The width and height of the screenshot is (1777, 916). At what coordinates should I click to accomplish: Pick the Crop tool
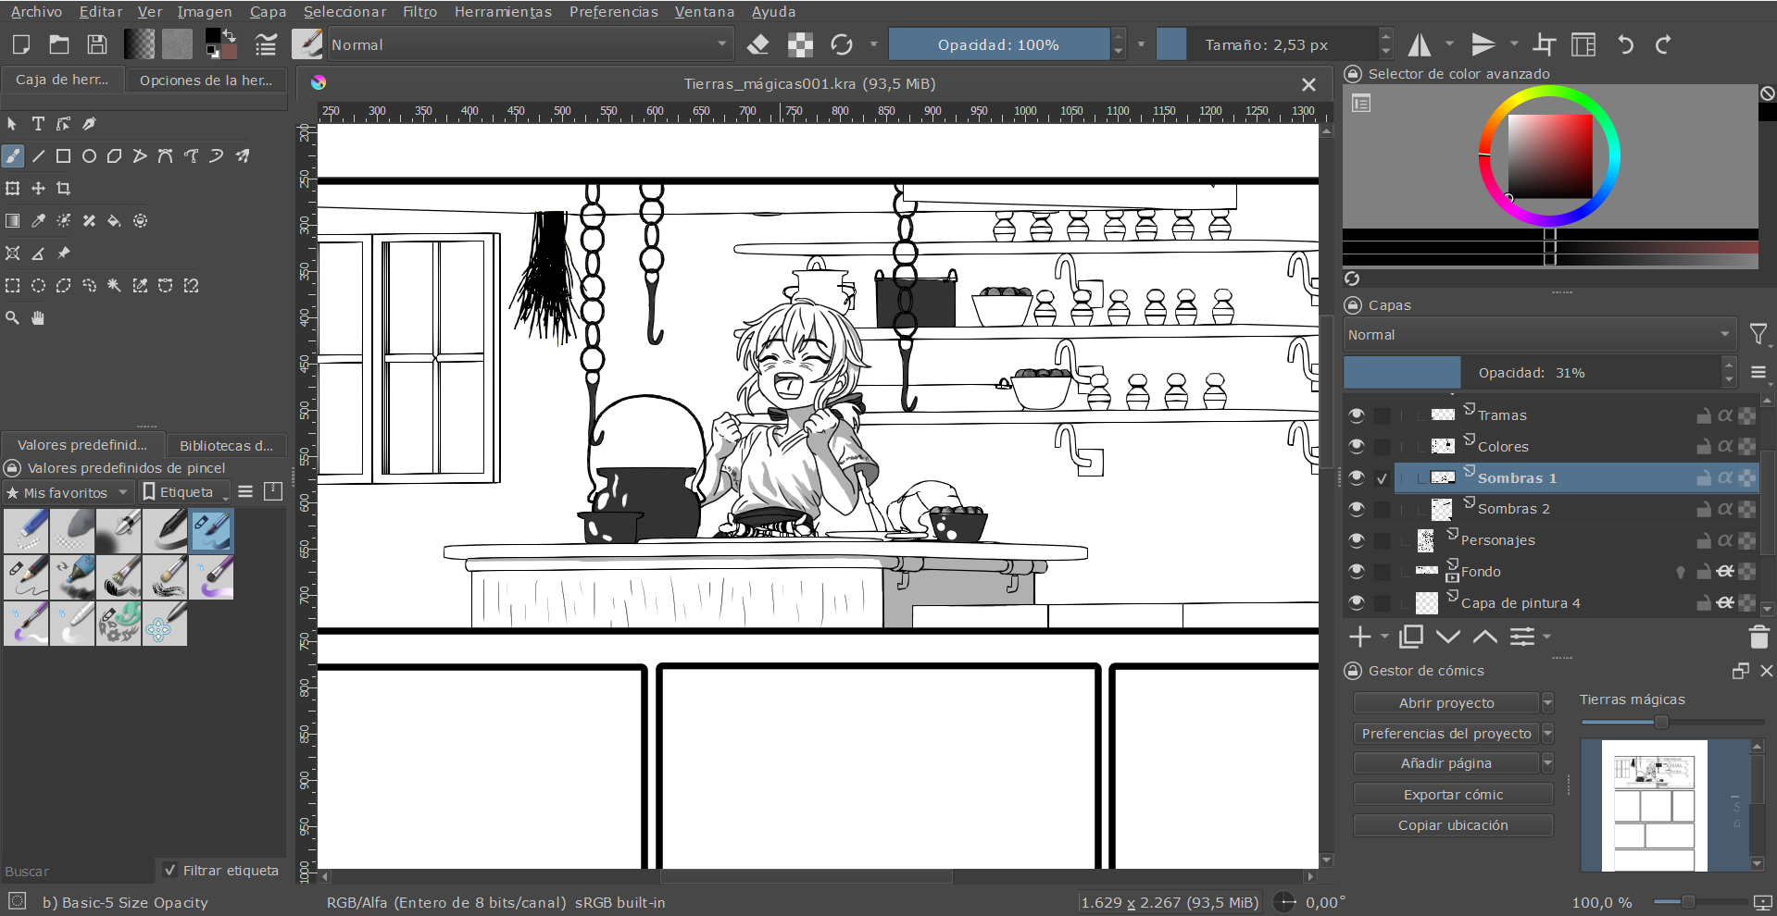[x=63, y=189]
